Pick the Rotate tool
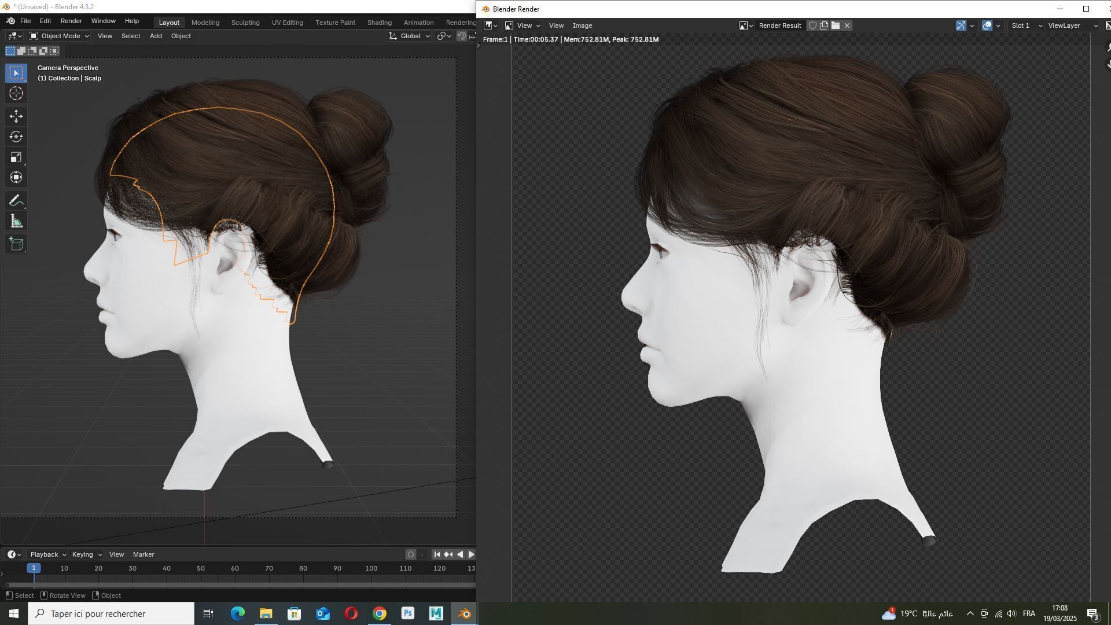 pos(16,137)
